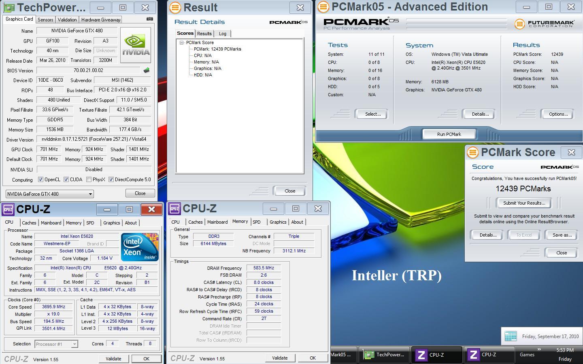Click OK in right CPU-Z window
Screen dimensions: 583x364
313,358
